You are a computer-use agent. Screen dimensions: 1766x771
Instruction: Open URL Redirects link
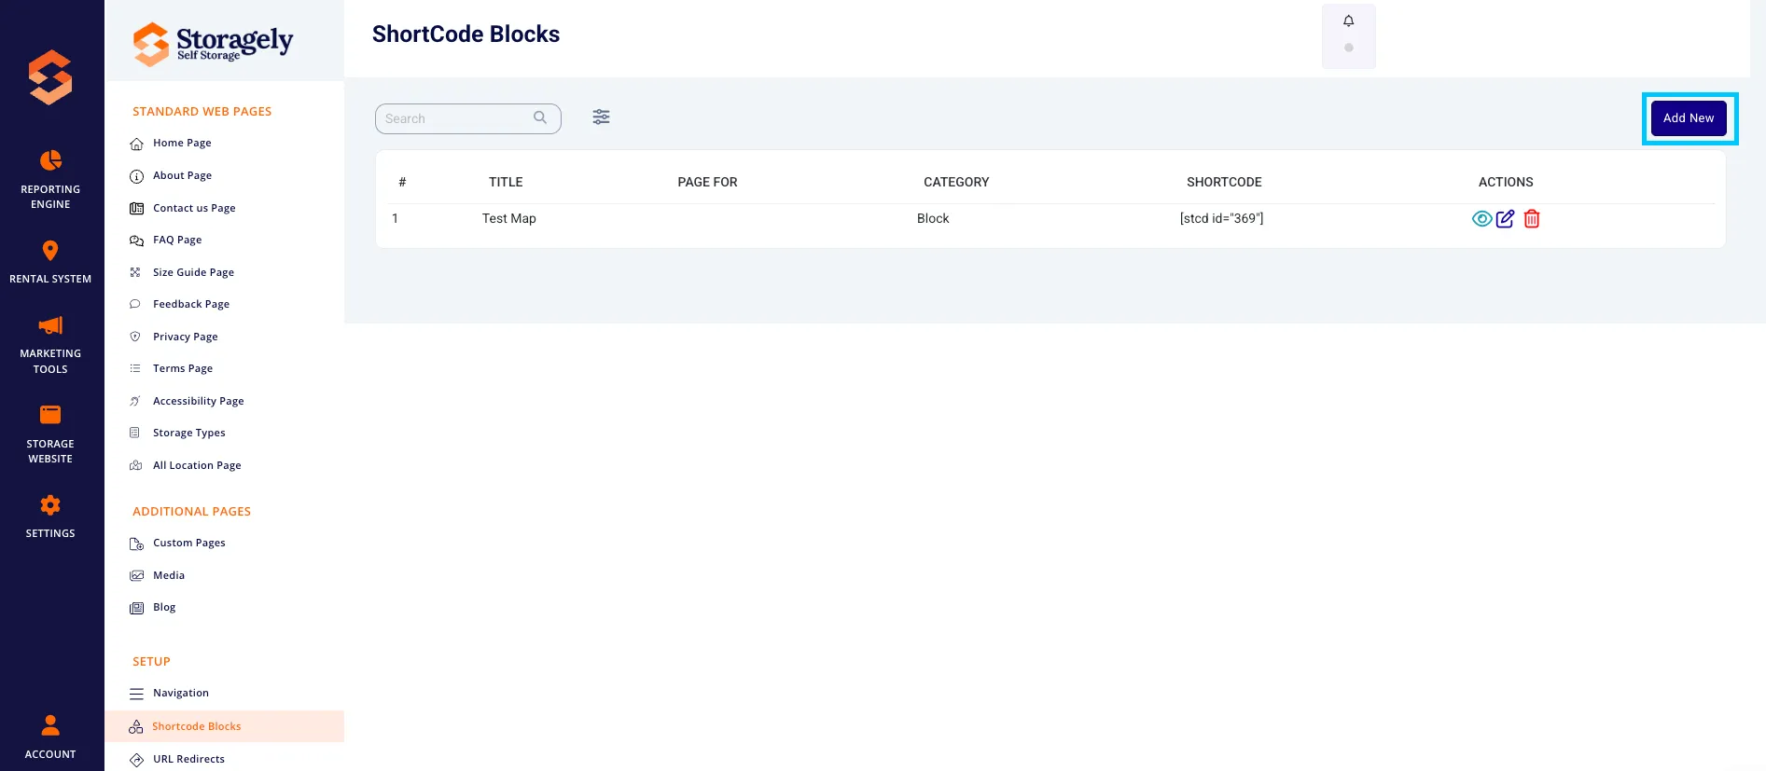188,759
